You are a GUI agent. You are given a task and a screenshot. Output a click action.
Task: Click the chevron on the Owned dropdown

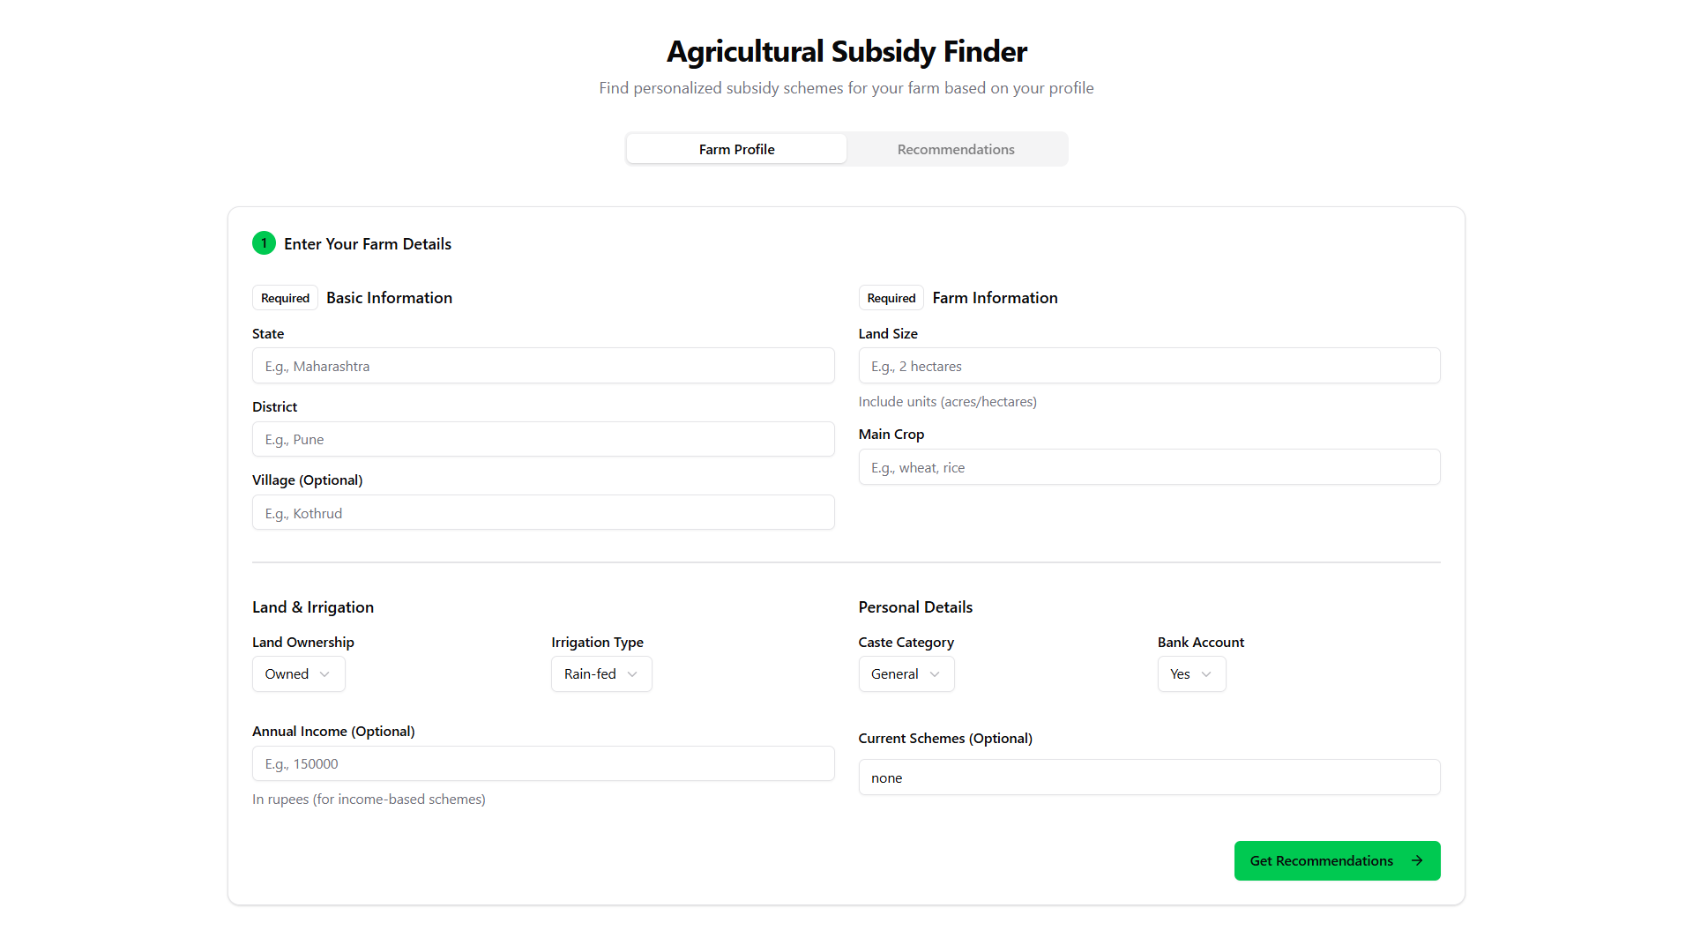click(324, 673)
